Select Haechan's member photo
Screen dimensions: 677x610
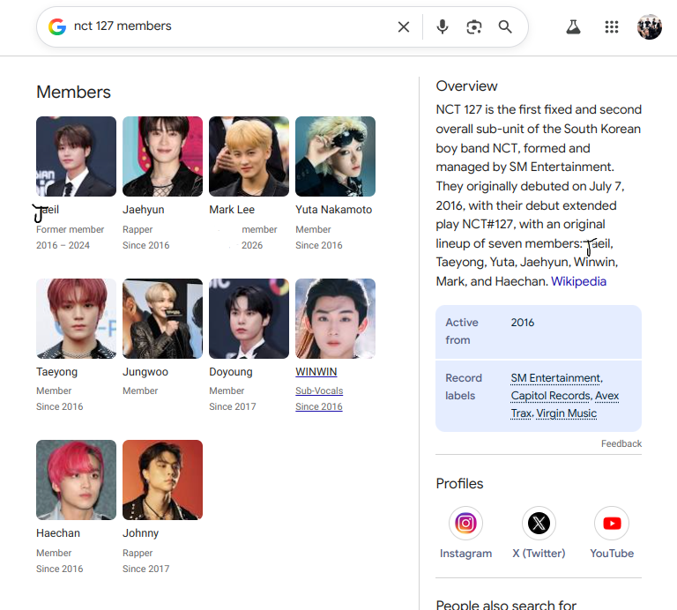[x=76, y=480]
